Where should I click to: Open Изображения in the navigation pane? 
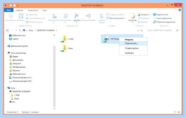click(x=17, y=67)
